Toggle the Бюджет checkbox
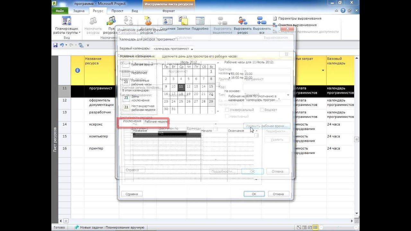This screenshot has width=411, height=231. point(262,110)
